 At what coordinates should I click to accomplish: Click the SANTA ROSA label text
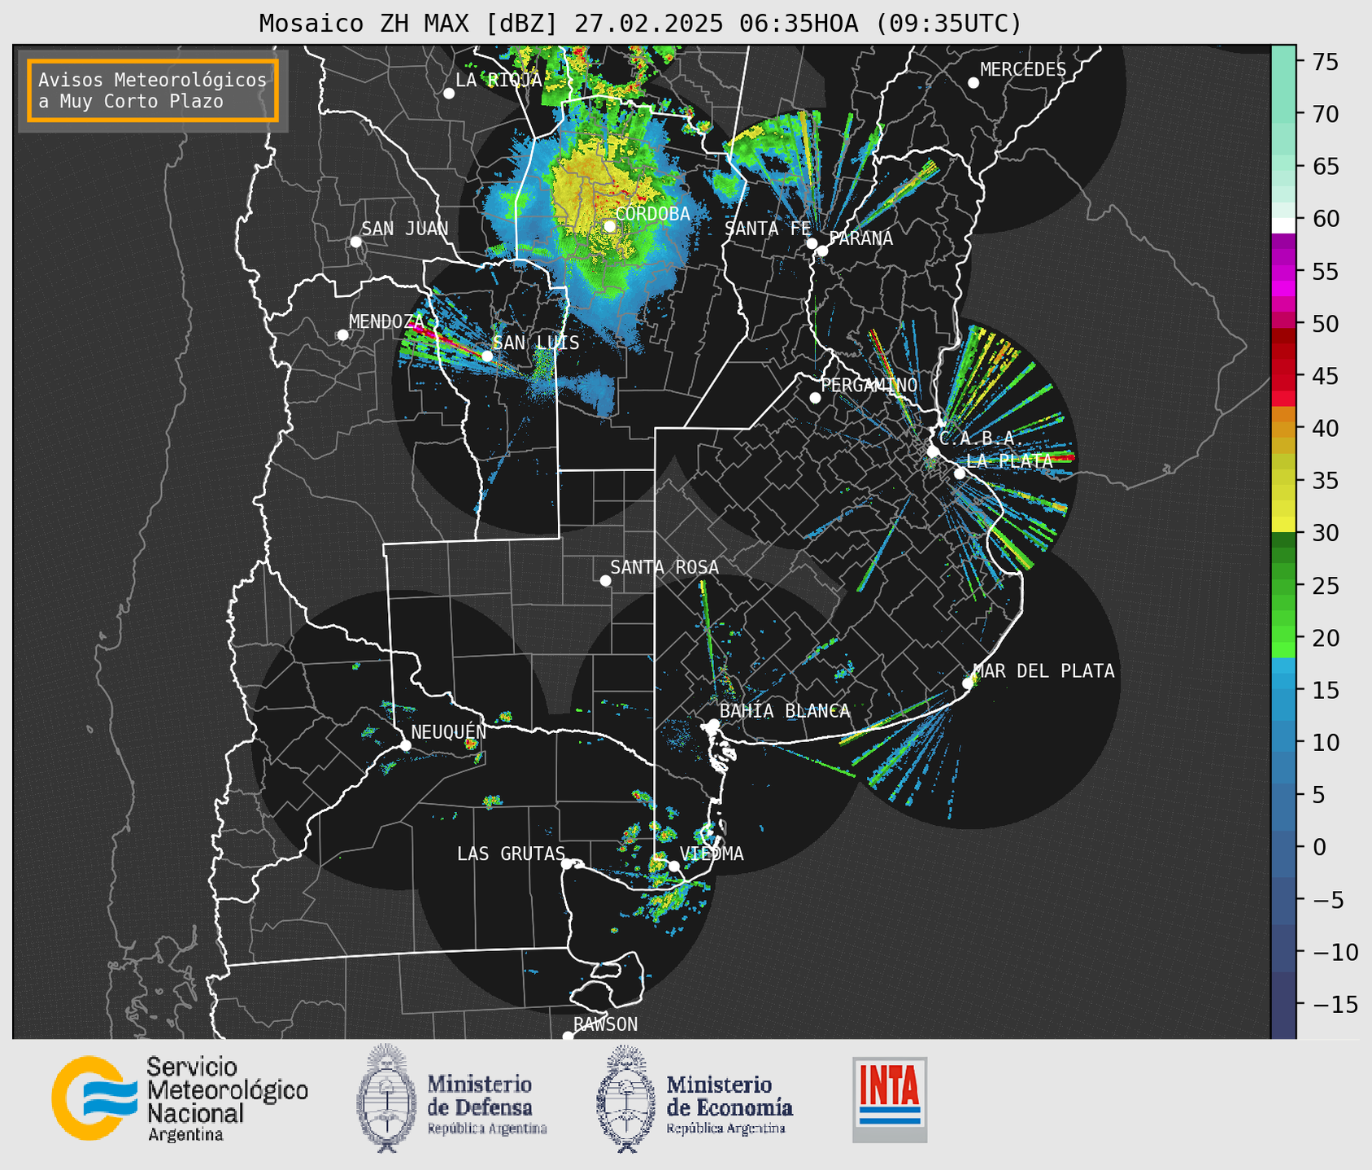(664, 567)
